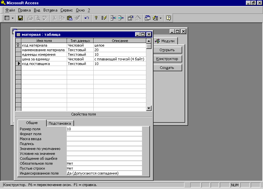This screenshot has width=263, height=189.
Task: Click the Сообщение об ошибке field
Action: pyautogui.click(x=104, y=158)
